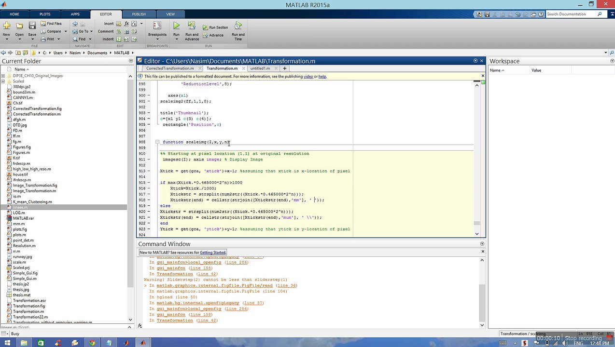This screenshot has width=615, height=347.
Task: Click the help link in publish banner
Action: pos(322,76)
